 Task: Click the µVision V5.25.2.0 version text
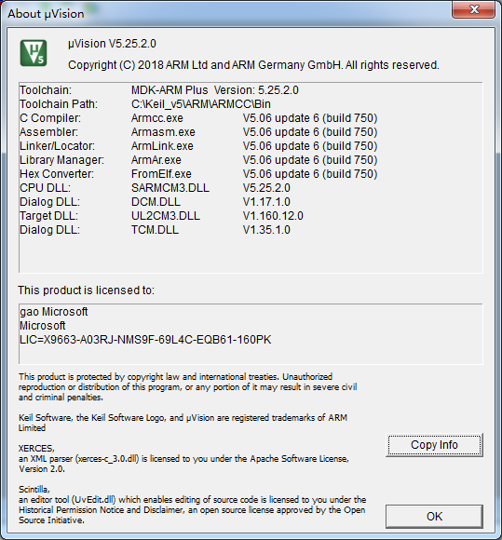(112, 44)
